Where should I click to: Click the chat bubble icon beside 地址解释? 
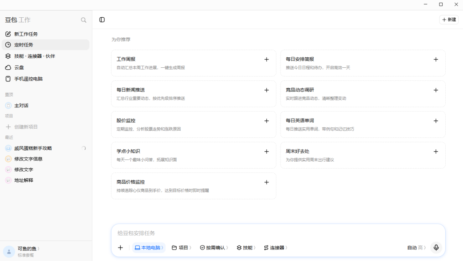[8, 180]
